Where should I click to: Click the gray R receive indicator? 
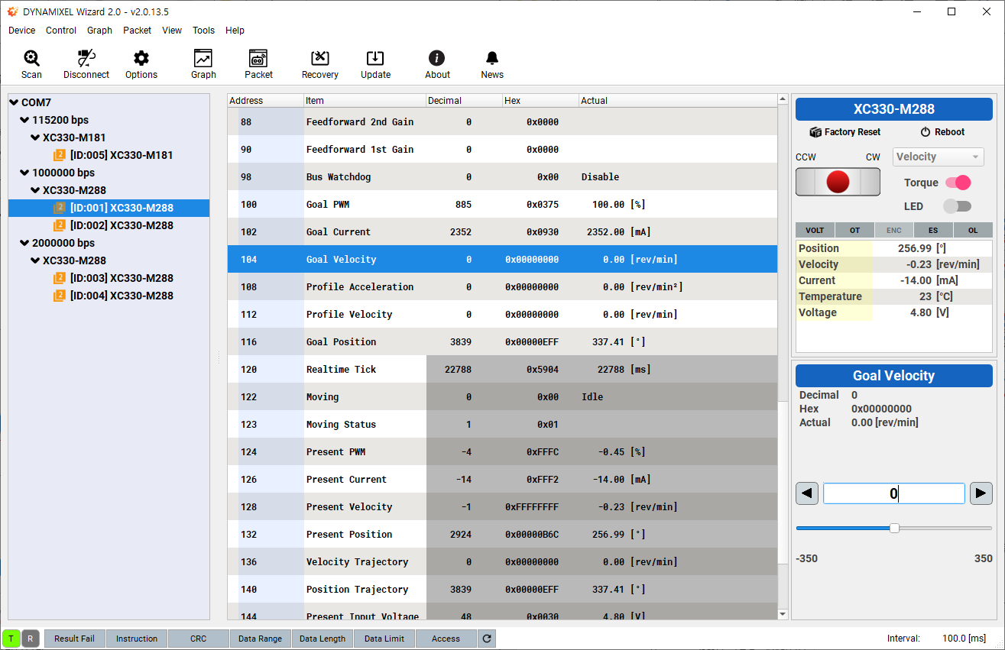click(x=31, y=639)
